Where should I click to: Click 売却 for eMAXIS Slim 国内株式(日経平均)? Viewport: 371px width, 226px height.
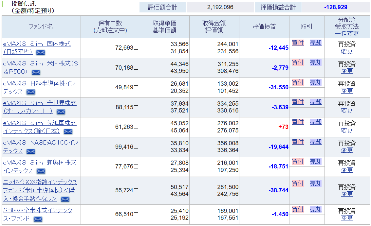click(x=316, y=43)
